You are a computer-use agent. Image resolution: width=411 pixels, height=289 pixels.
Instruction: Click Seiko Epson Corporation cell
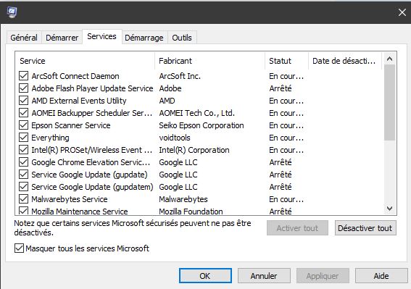click(202, 125)
